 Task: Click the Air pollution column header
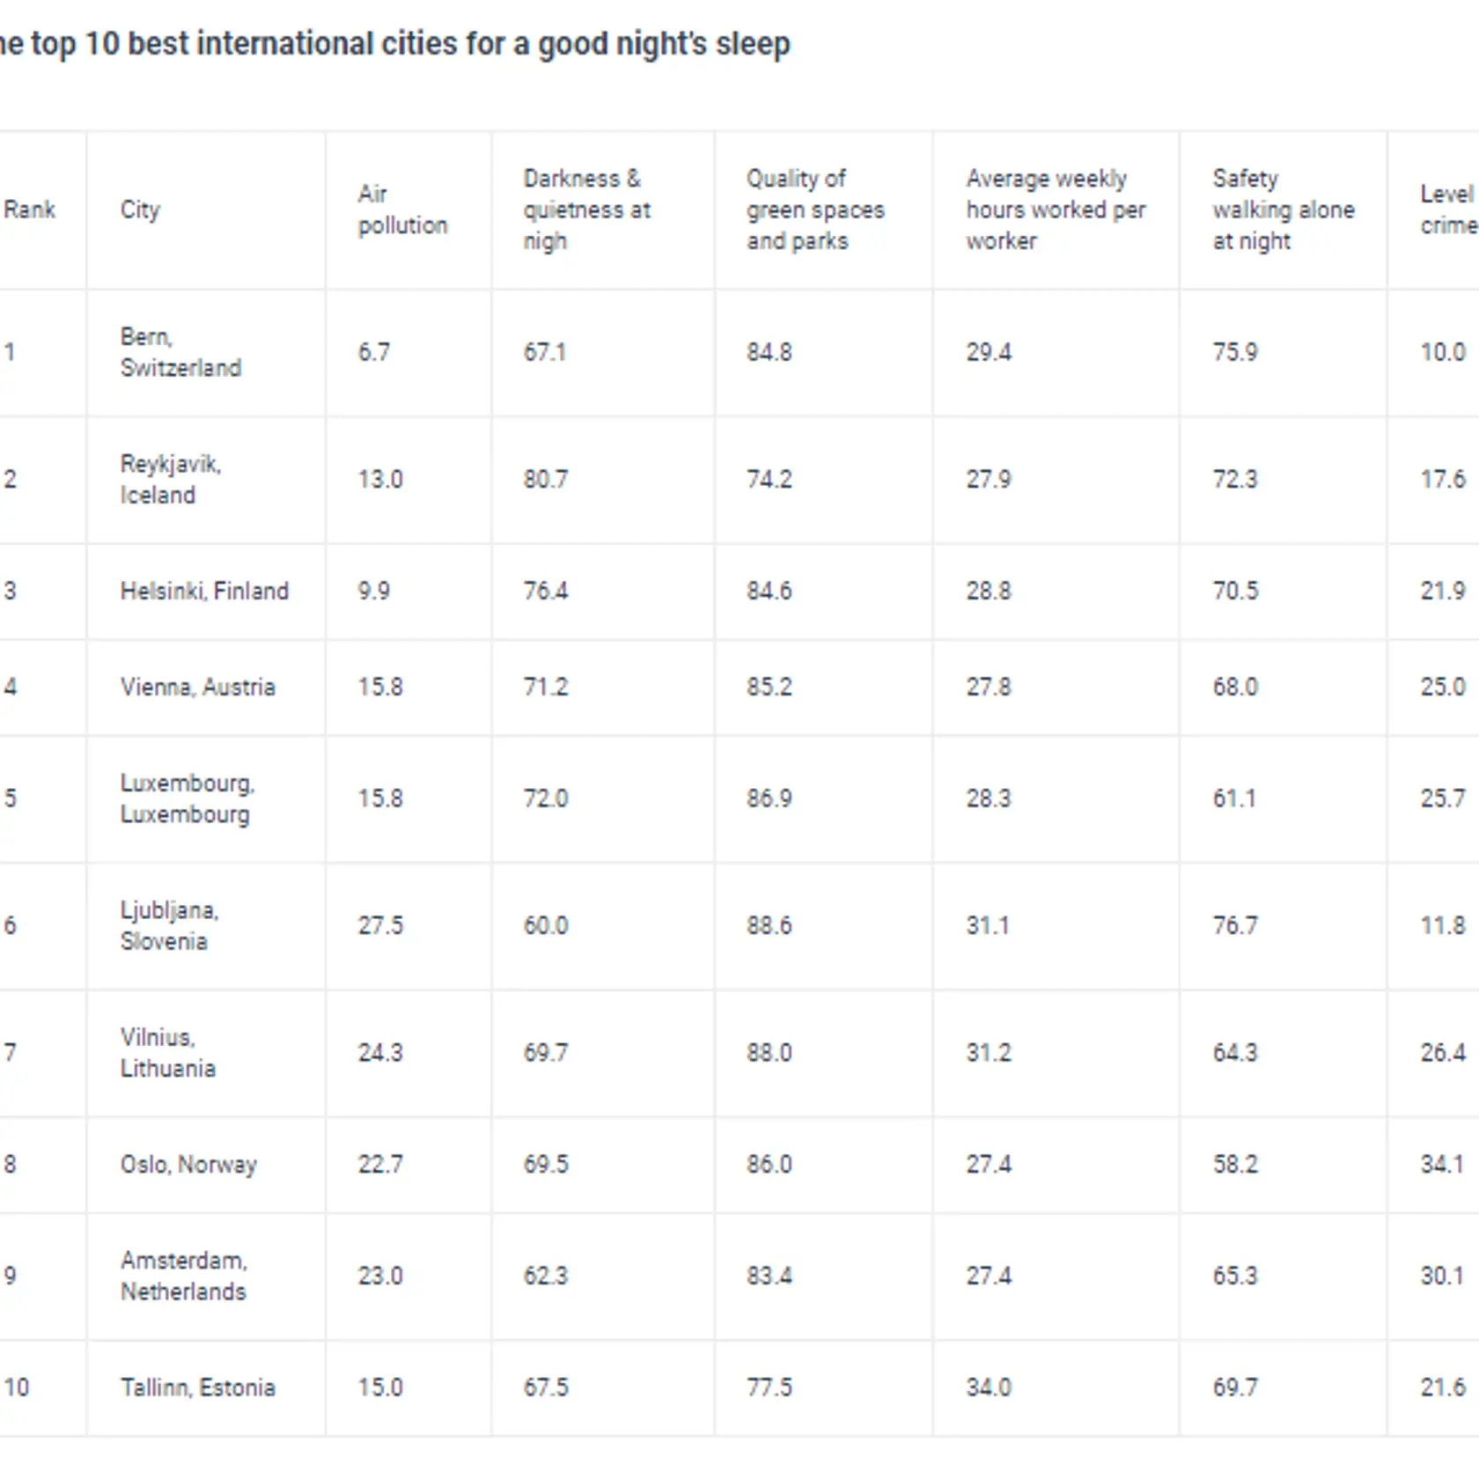(402, 210)
